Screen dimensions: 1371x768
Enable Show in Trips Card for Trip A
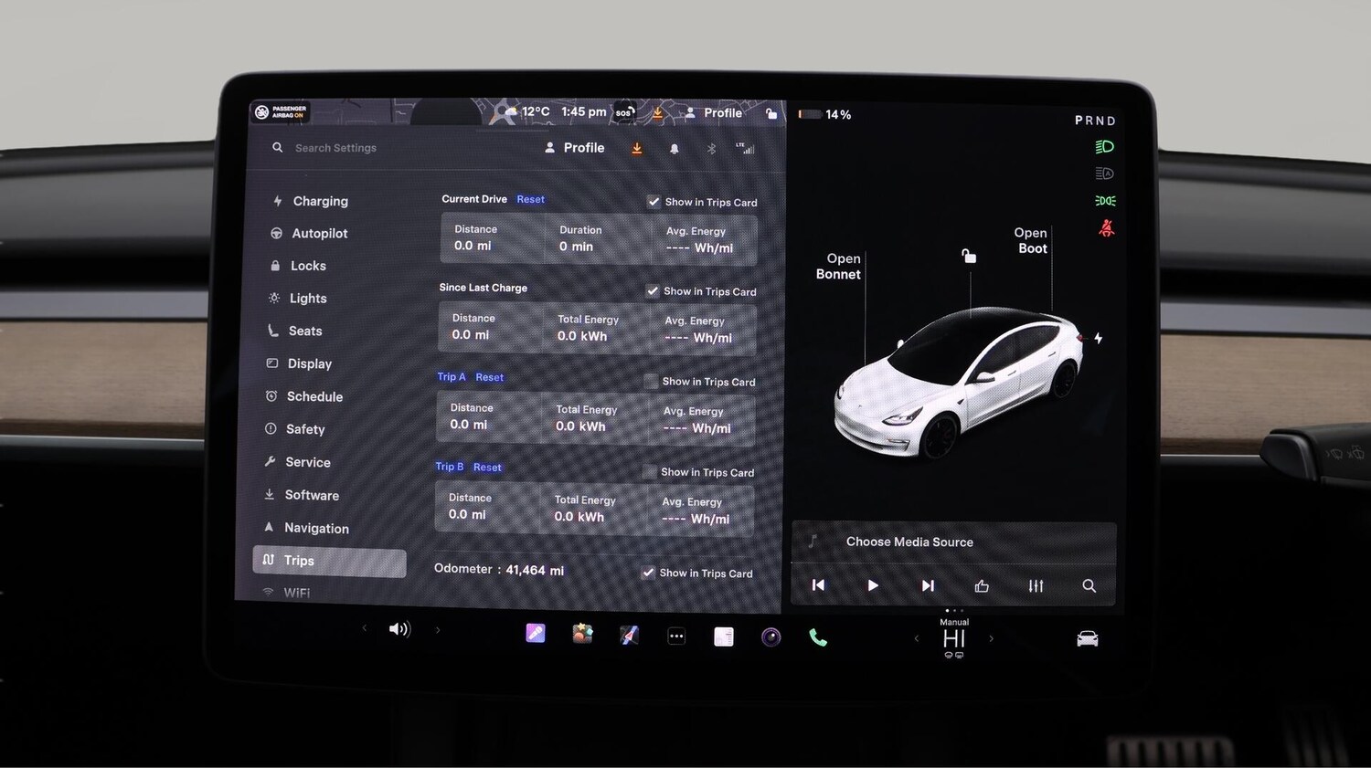[x=649, y=382]
